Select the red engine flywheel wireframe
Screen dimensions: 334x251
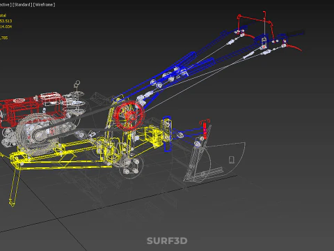[x=129, y=116]
